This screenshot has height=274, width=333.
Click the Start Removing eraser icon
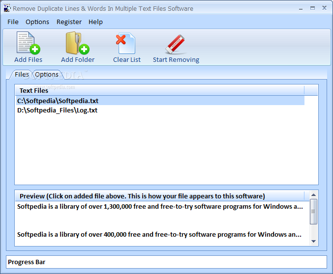point(175,44)
